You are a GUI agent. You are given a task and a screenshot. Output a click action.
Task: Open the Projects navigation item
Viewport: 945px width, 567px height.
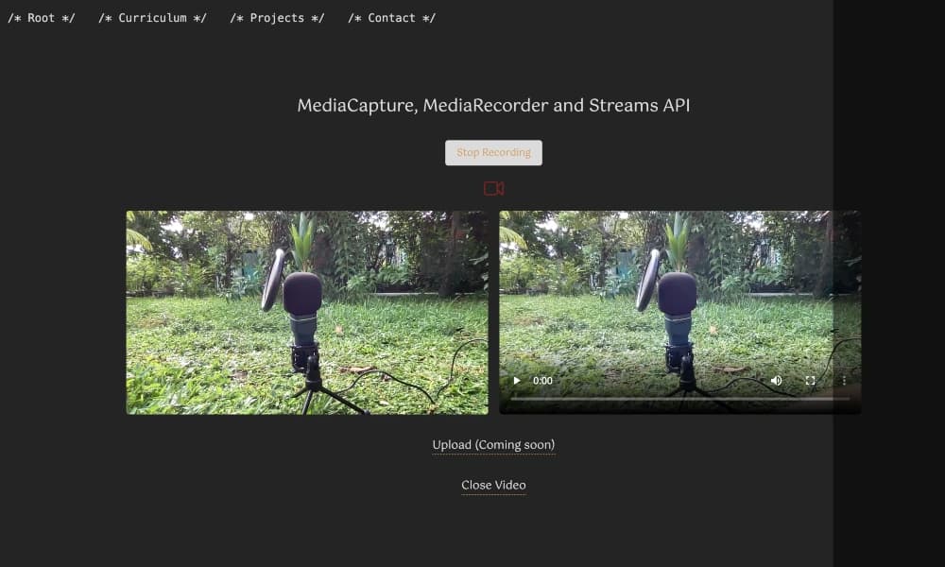tap(277, 18)
